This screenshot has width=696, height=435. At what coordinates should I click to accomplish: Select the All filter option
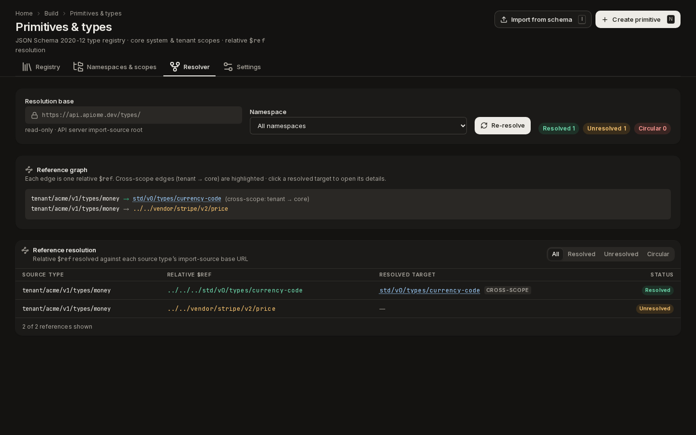[x=555, y=254]
